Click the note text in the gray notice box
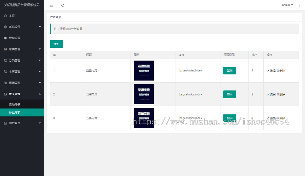The image size is (305, 176). [x=68, y=29]
